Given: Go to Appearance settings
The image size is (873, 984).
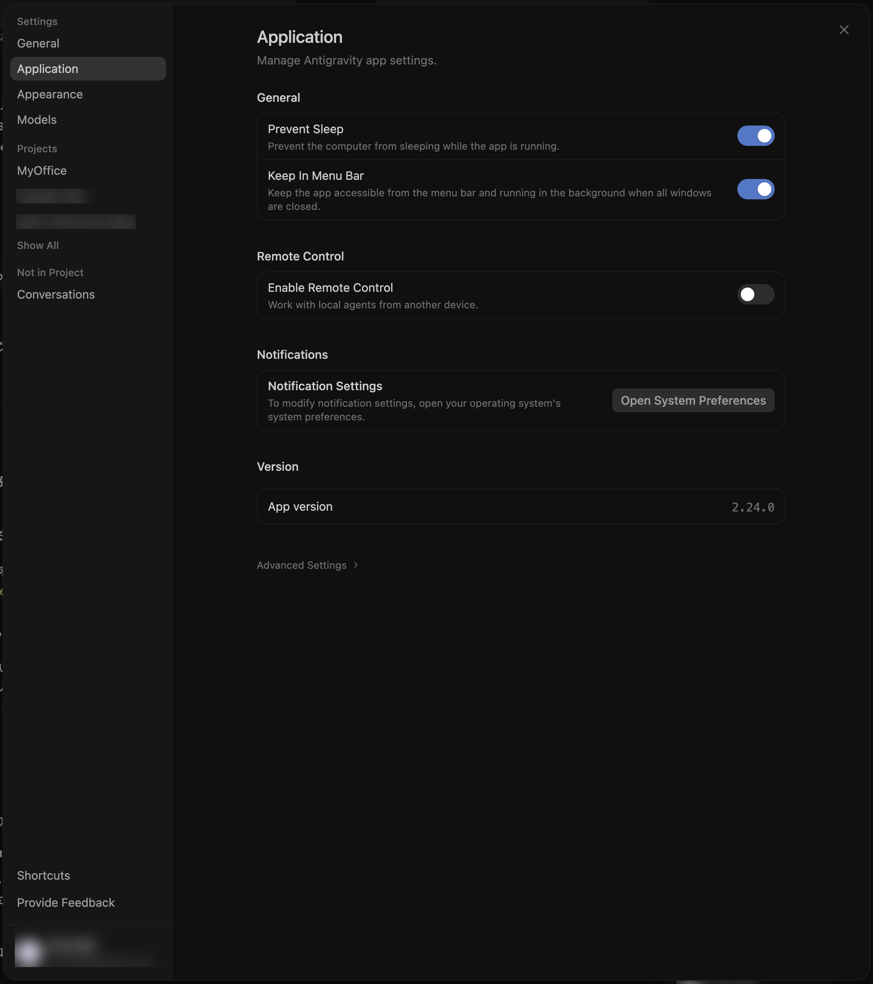Looking at the screenshot, I should pos(88,94).
